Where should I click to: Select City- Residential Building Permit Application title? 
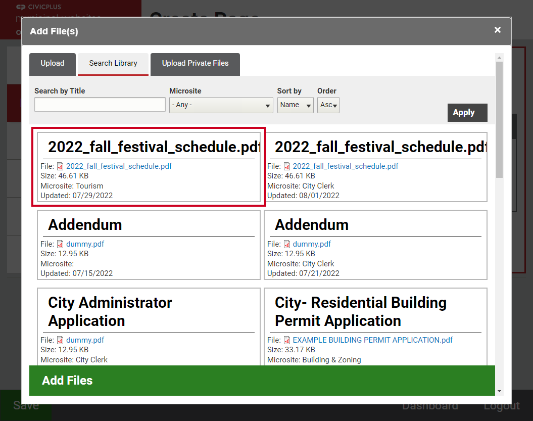361,312
